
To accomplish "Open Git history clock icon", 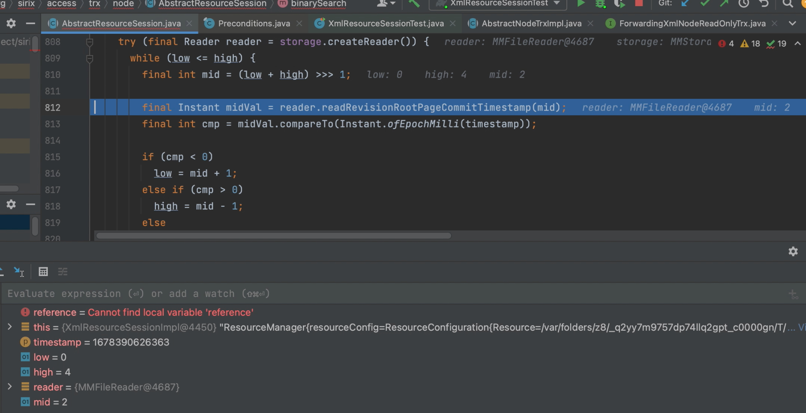I will pyautogui.click(x=743, y=4).
